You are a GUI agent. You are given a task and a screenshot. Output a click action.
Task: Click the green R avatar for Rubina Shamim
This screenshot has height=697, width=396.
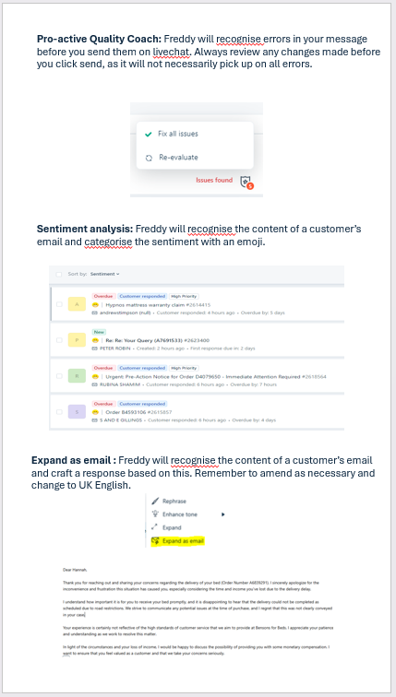77,375
